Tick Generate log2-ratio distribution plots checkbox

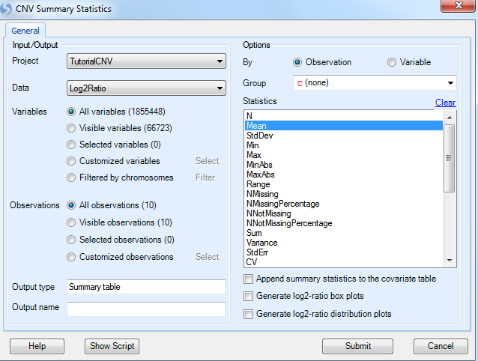249,314
